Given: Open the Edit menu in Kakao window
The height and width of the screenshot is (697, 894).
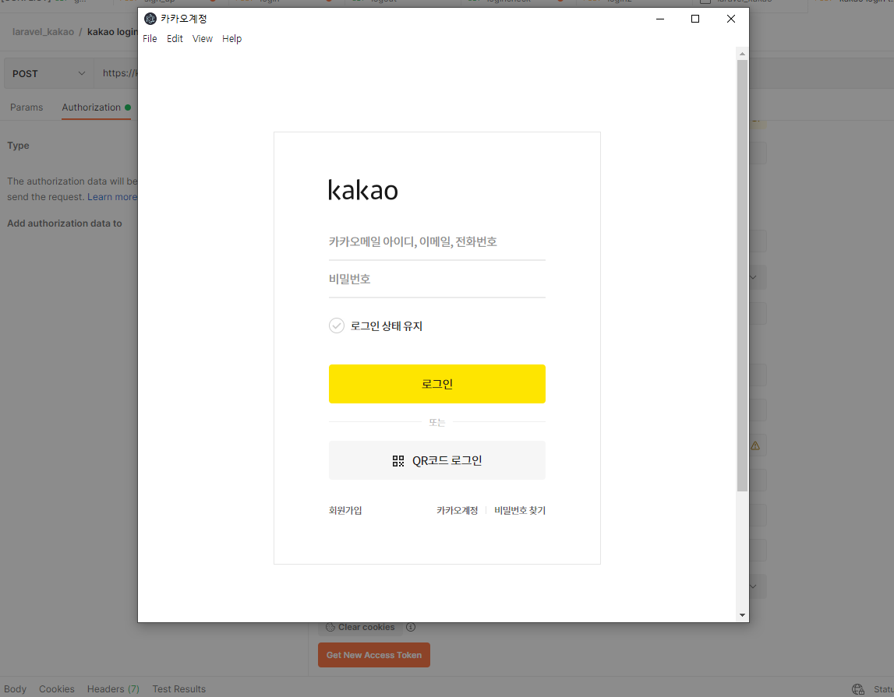Looking at the screenshot, I should coord(175,39).
